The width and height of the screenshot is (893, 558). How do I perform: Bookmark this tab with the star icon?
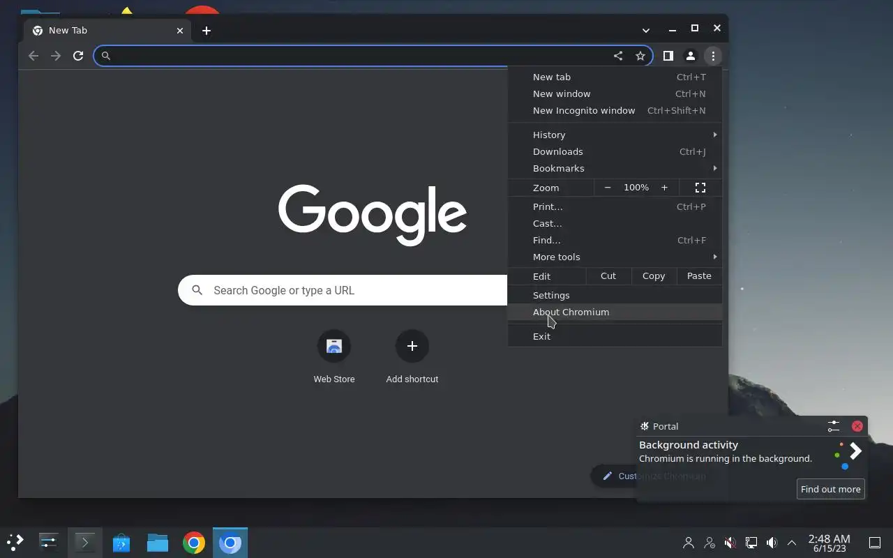pyautogui.click(x=640, y=56)
